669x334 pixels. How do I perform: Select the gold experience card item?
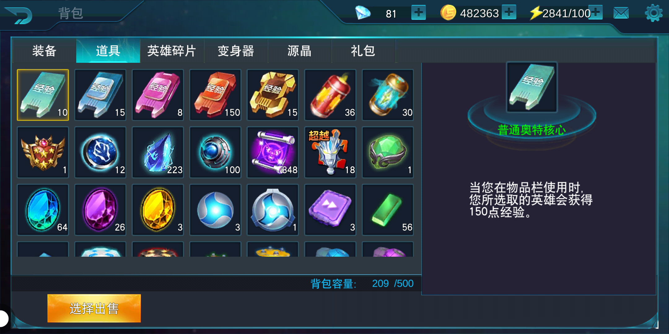pyautogui.click(x=273, y=95)
